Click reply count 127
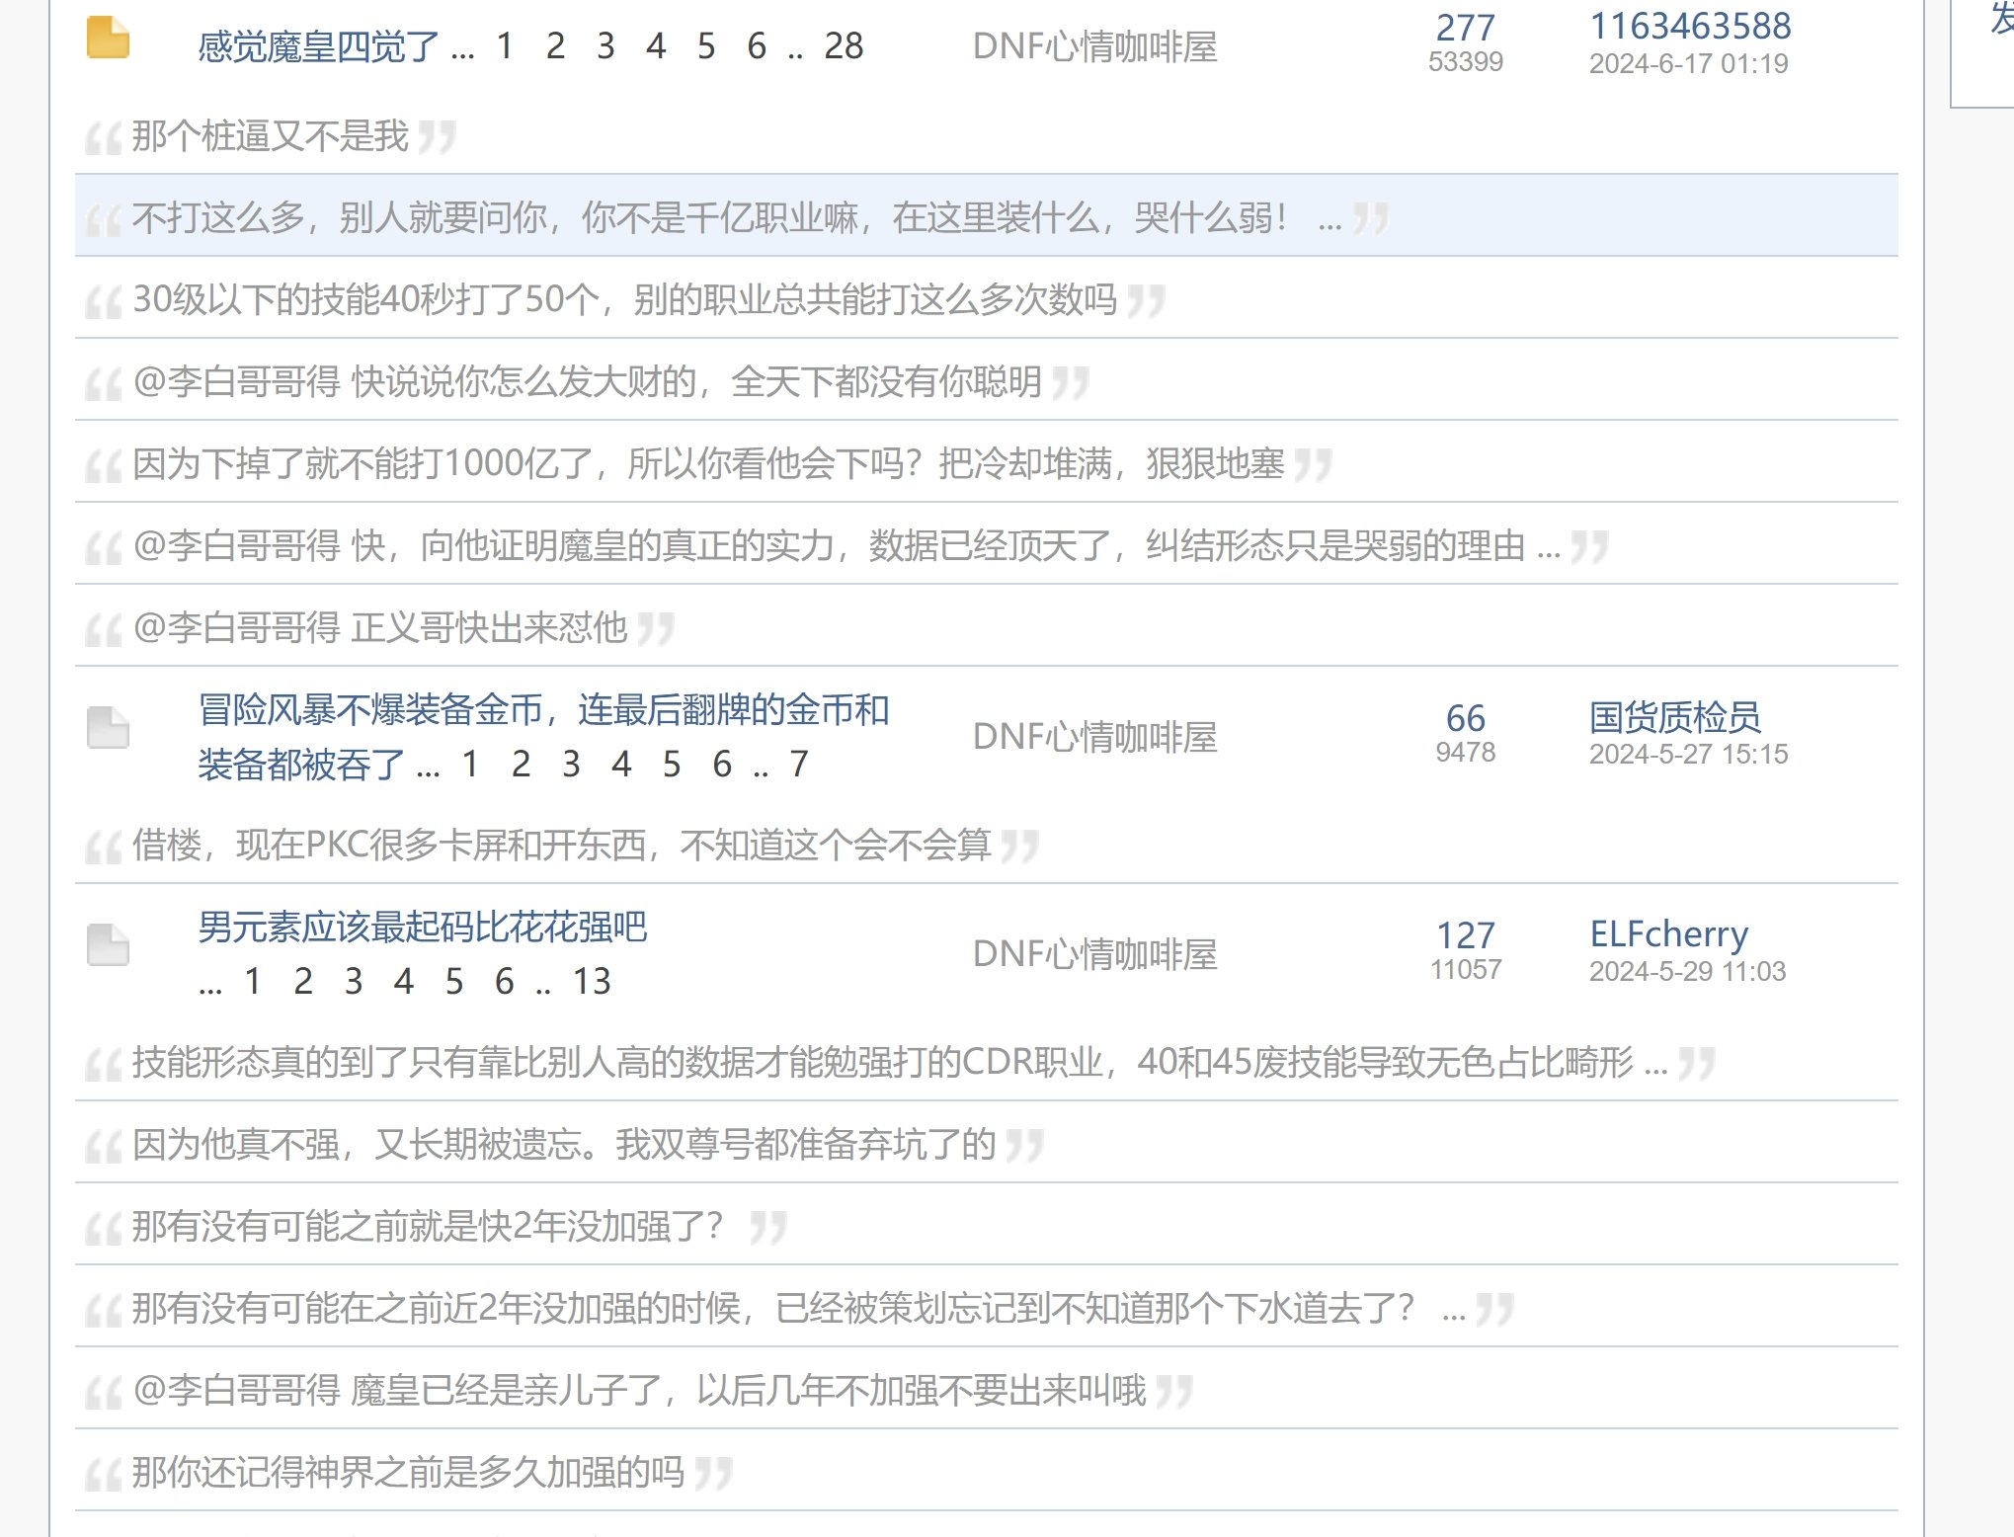The image size is (2014, 1537). [x=1466, y=935]
